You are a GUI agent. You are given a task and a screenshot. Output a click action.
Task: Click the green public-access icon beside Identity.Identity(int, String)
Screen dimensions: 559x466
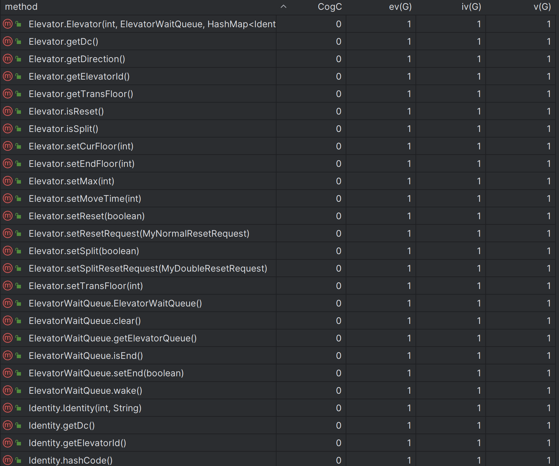[x=19, y=408]
